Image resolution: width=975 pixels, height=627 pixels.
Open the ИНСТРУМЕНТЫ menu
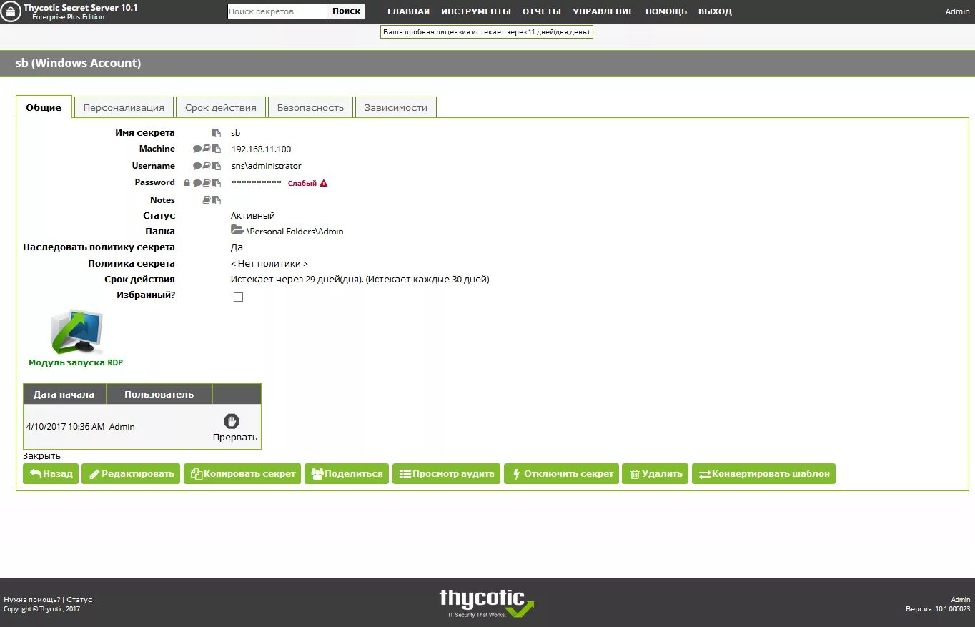click(476, 11)
